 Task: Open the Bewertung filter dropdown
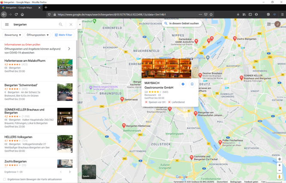(x=12, y=35)
